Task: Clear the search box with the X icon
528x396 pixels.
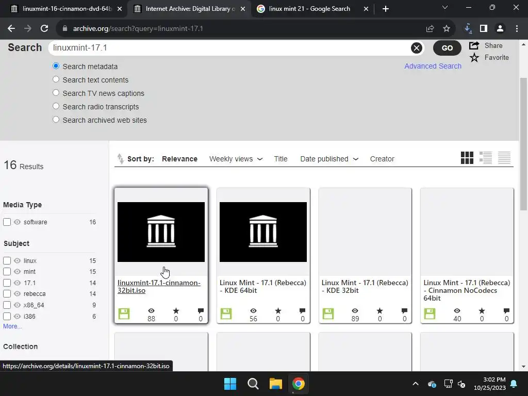Action: [x=417, y=48]
